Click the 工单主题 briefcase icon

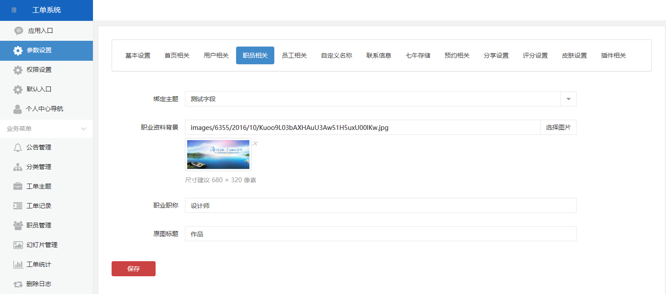pos(18,187)
